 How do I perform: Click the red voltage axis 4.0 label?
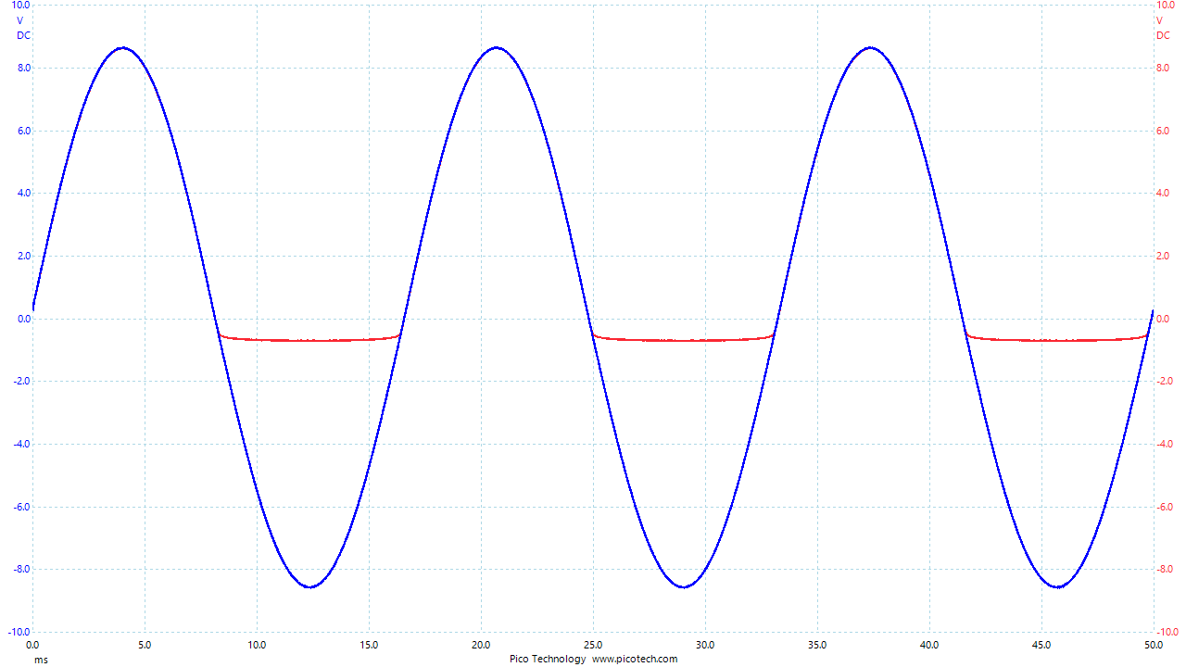(x=1163, y=193)
